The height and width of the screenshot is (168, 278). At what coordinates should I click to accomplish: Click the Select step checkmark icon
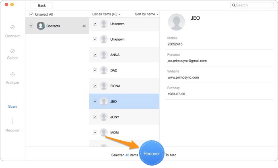(12, 51)
